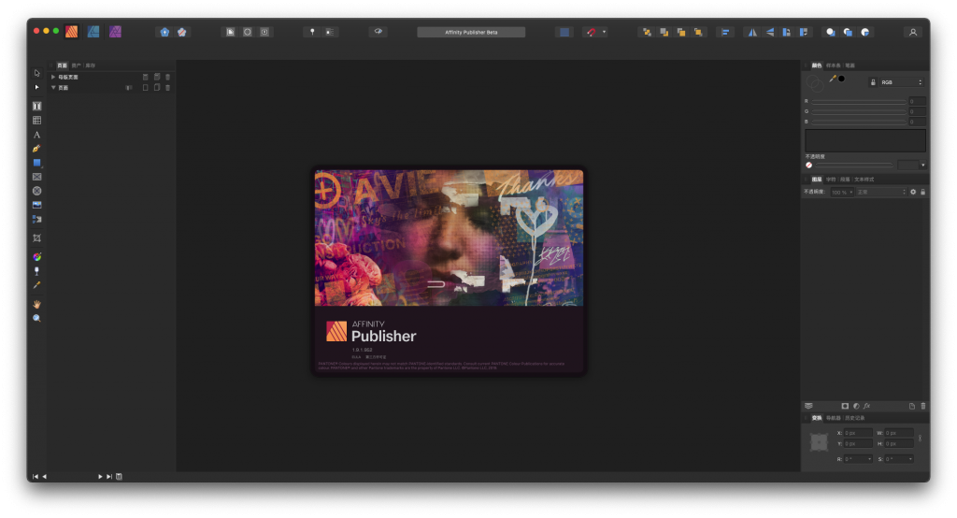Image resolution: width=957 pixels, height=518 pixels.
Task: Click the alignment toolbar icon
Action: tap(725, 33)
